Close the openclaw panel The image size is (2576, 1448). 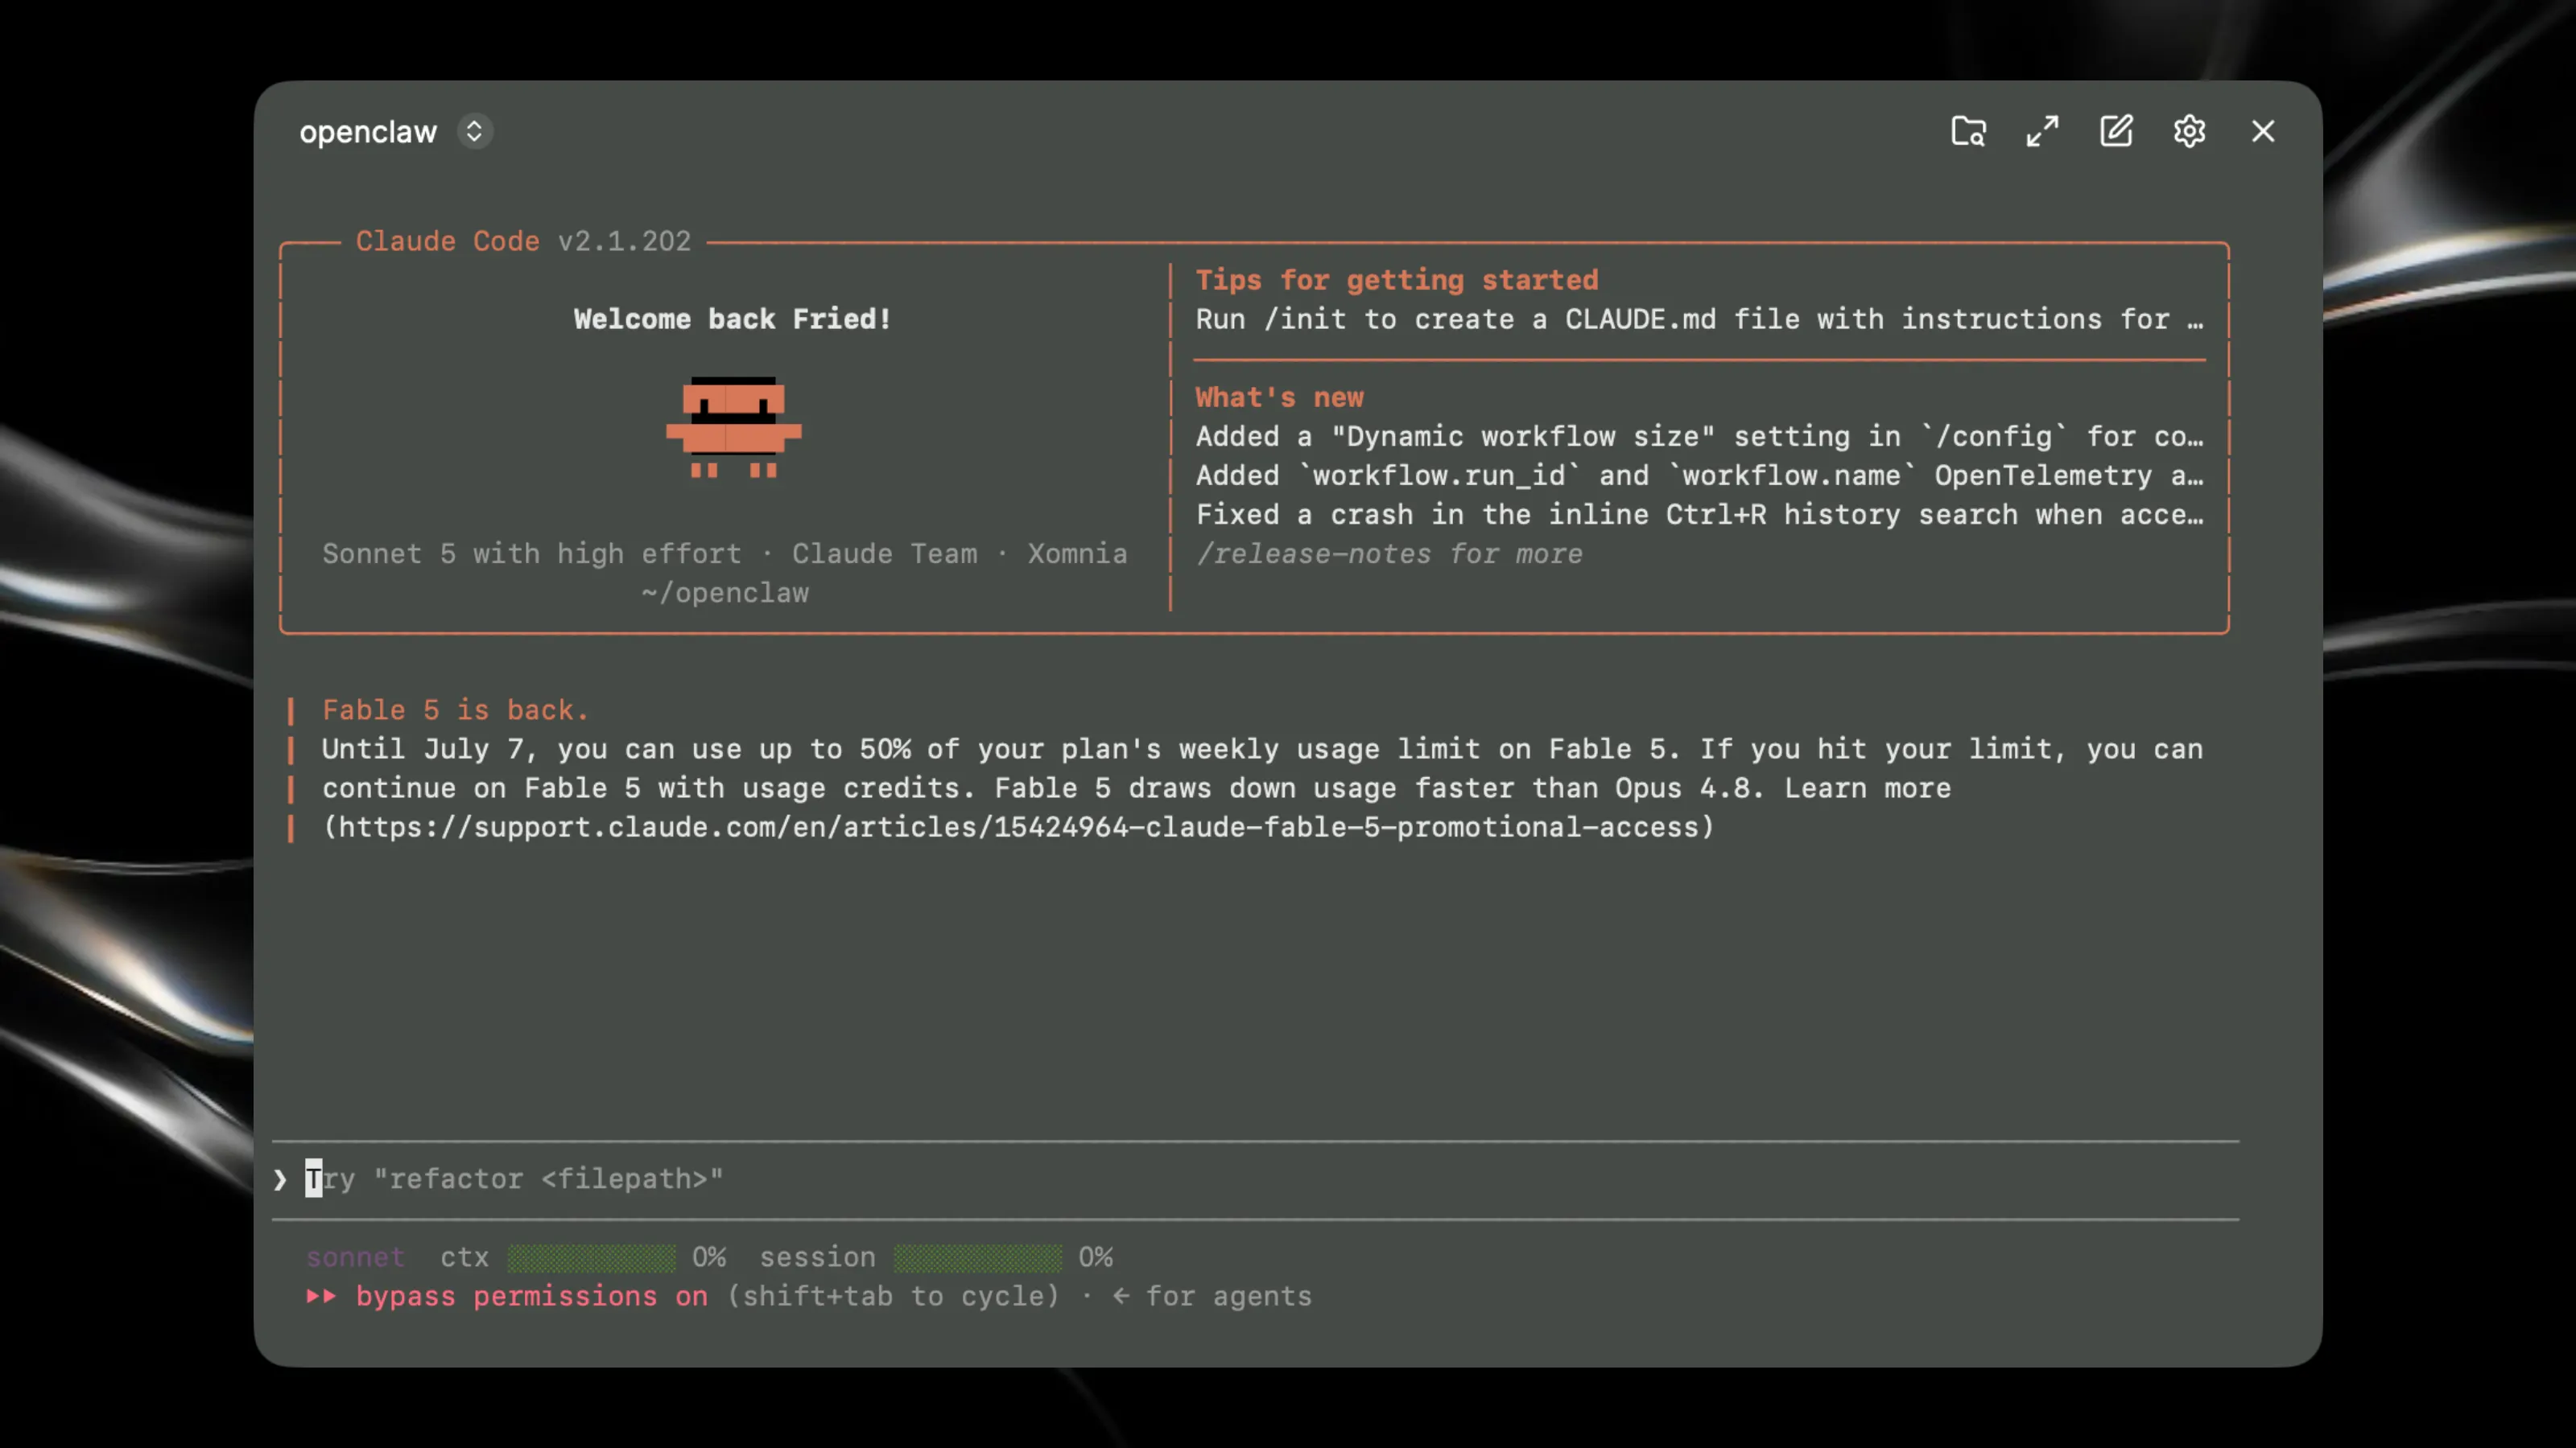[2263, 131]
